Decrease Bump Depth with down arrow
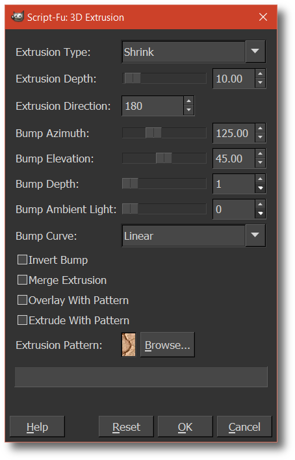Image resolution: width=295 pixels, height=460 pixels. (260, 188)
